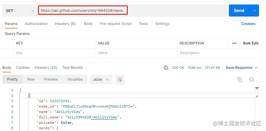
Task: Click the "AbilityView" name value
Action: click(x=68, y=112)
